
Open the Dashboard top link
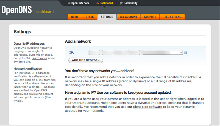[x=106, y=3]
